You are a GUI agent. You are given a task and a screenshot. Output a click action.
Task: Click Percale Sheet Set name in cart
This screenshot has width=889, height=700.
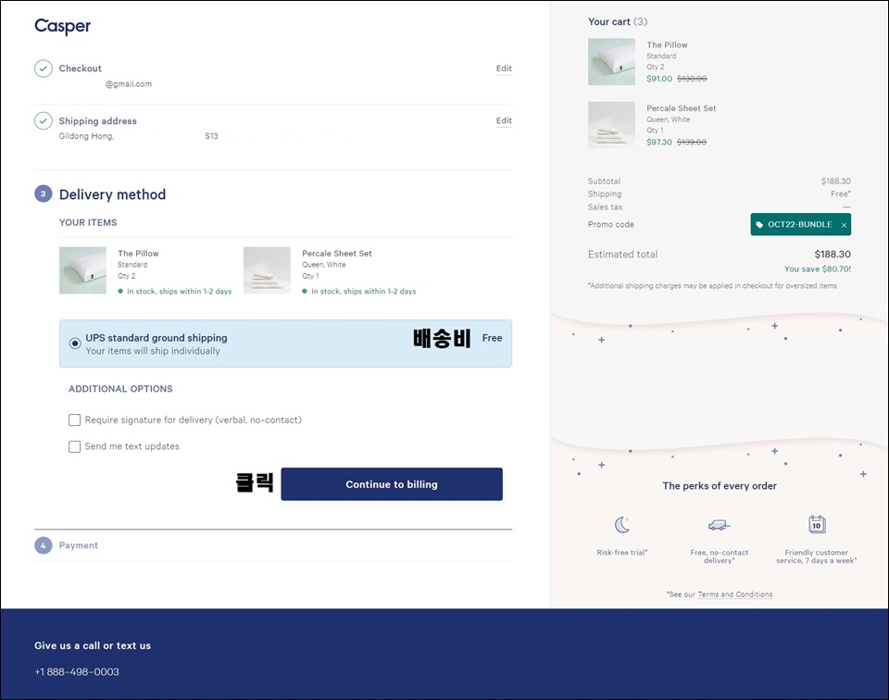click(x=681, y=108)
